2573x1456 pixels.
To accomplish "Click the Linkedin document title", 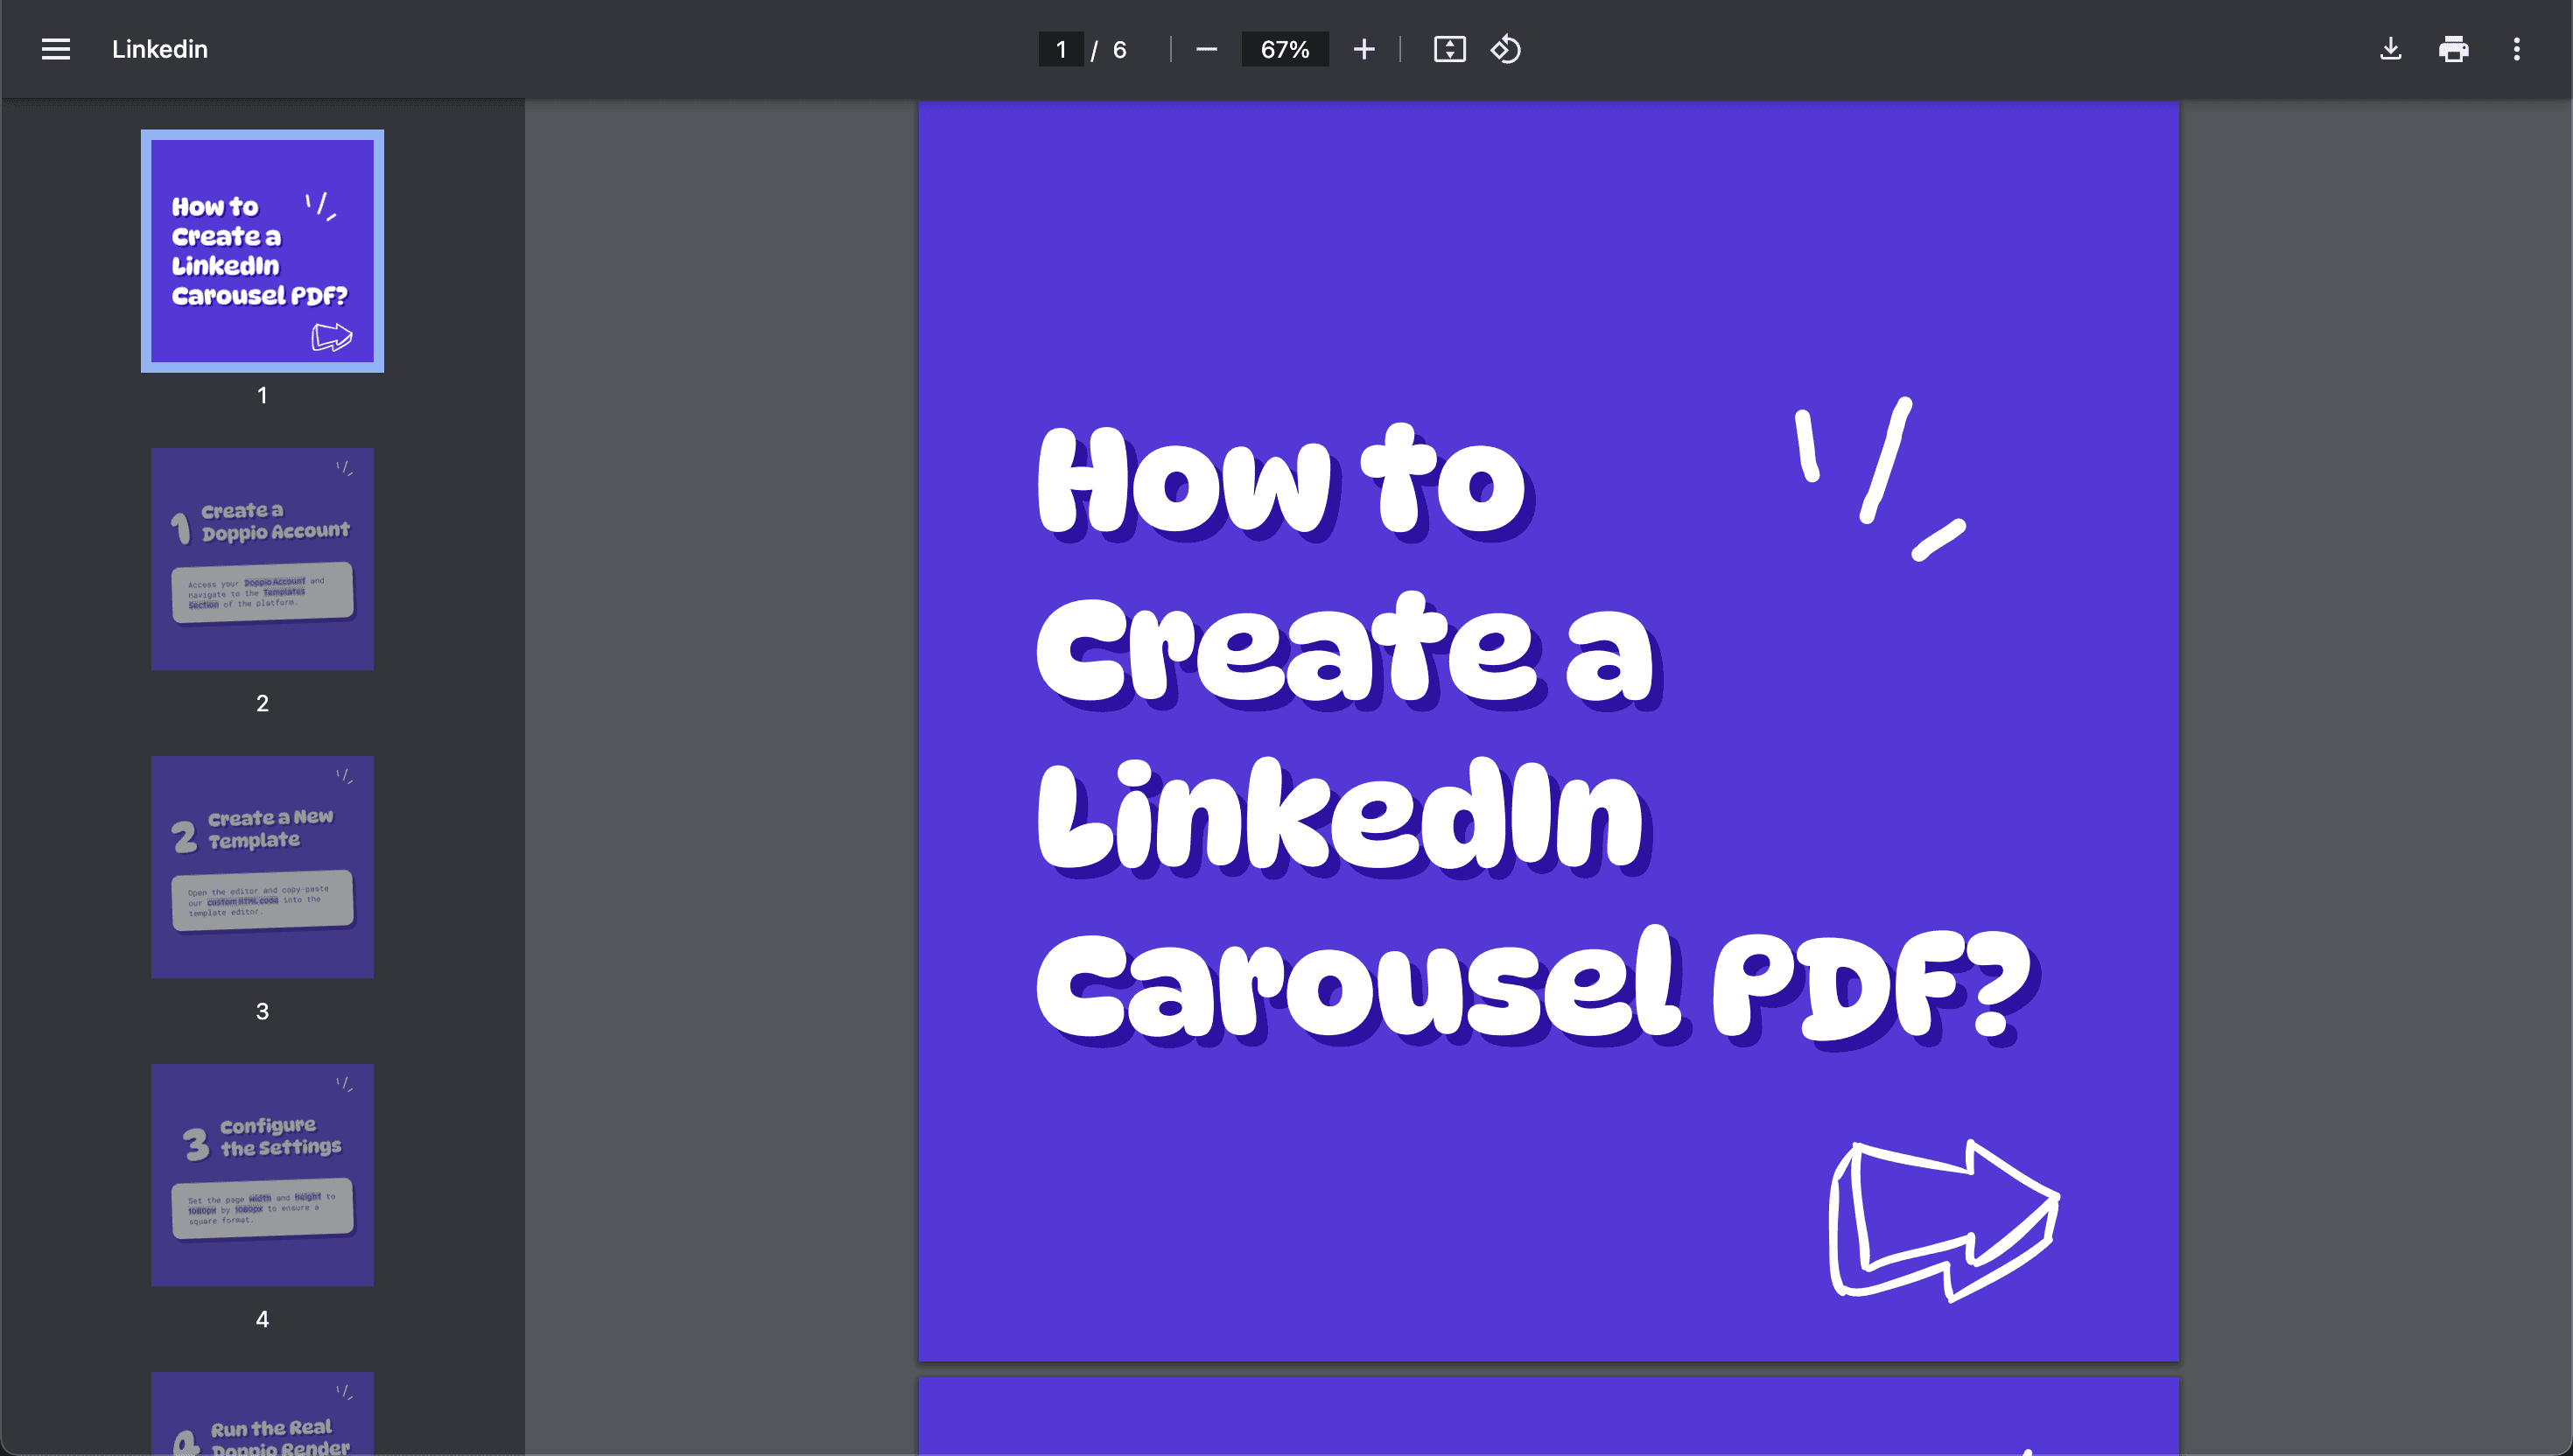I will [x=160, y=49].
